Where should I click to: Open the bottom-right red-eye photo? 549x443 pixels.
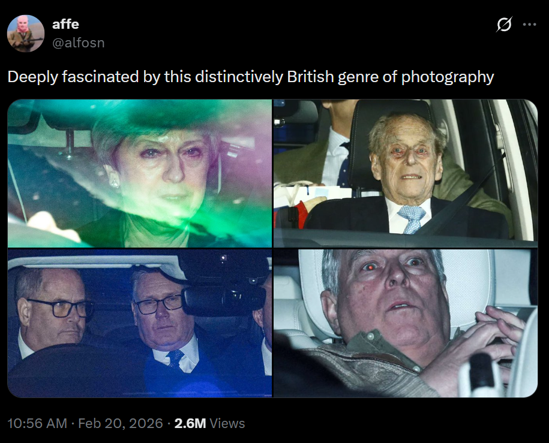tap(406, 323)
